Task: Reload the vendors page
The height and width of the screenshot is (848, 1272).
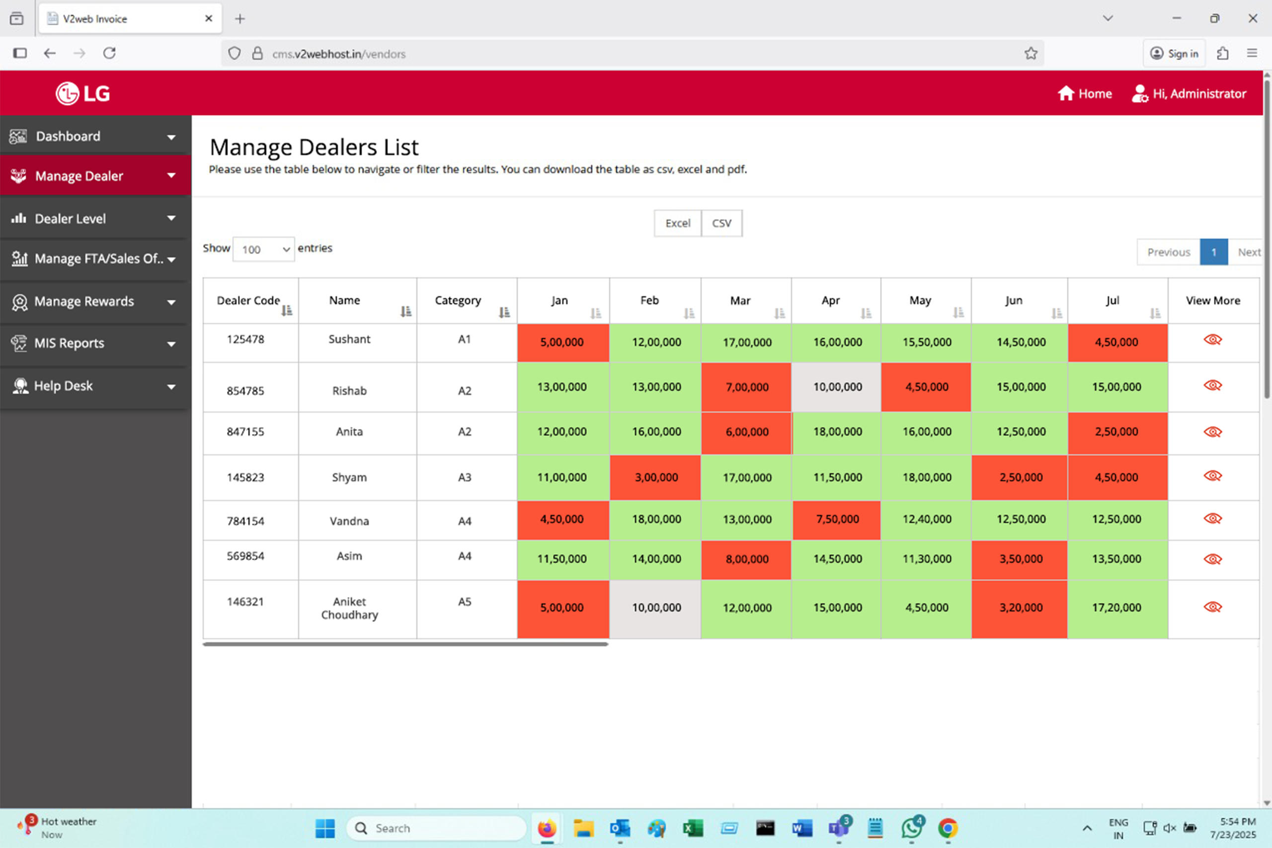Action: 110,53
